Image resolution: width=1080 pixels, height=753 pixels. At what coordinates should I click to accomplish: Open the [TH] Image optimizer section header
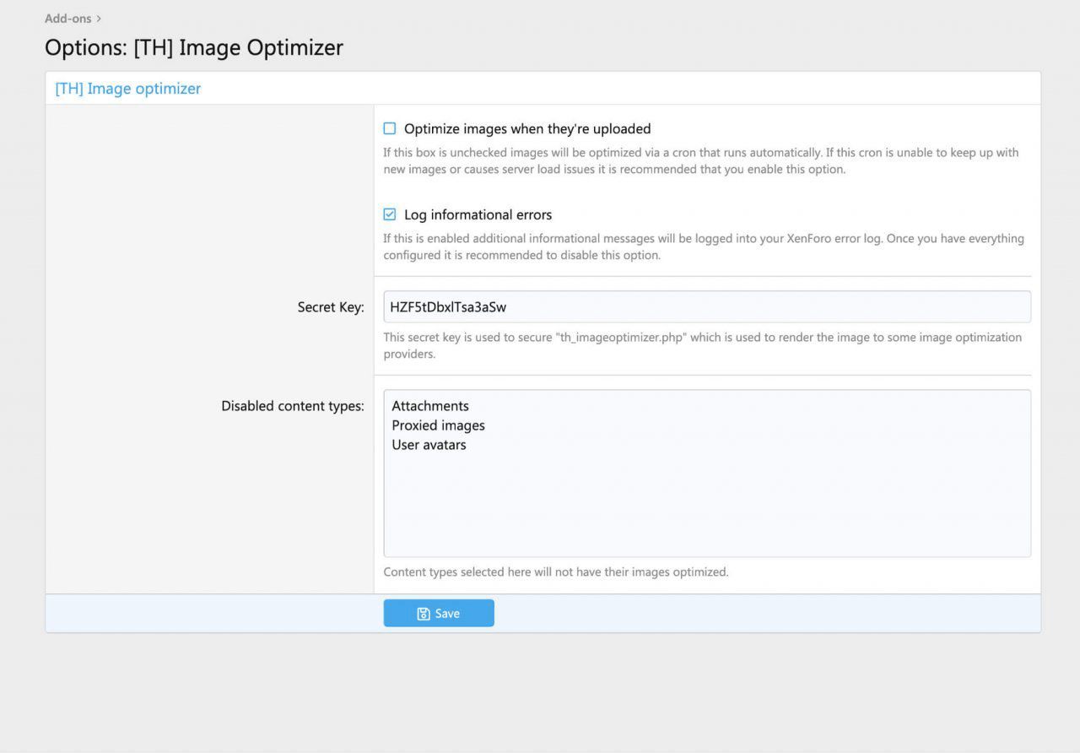[128, 89]
